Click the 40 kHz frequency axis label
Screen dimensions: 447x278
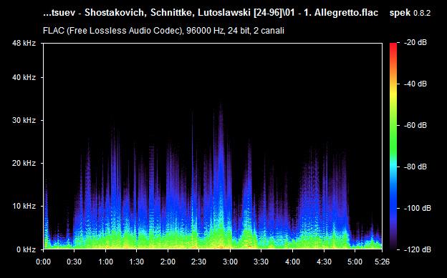[24, 77]
